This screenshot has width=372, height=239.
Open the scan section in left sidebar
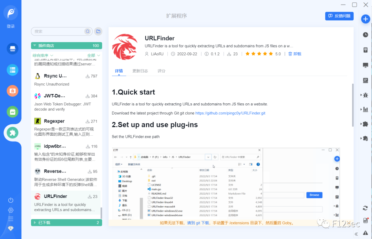pyautogui.click(x=12, y=49)
